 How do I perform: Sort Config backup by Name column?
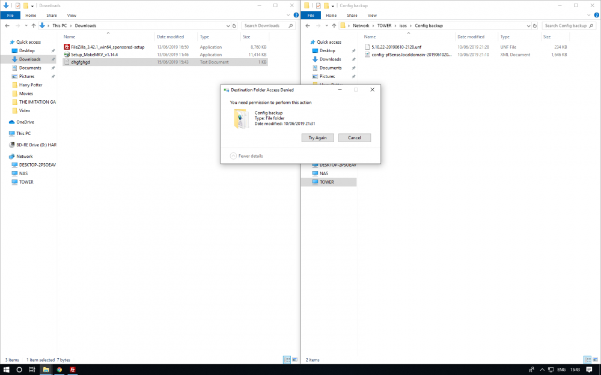[409, 37]
